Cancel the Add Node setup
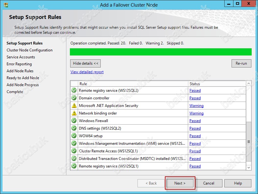 [x=209, y=183]
